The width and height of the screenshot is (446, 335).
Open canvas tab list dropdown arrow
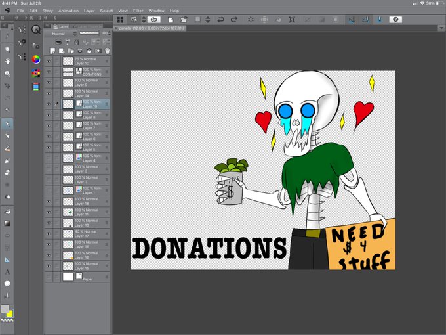(x=441, y=28)
